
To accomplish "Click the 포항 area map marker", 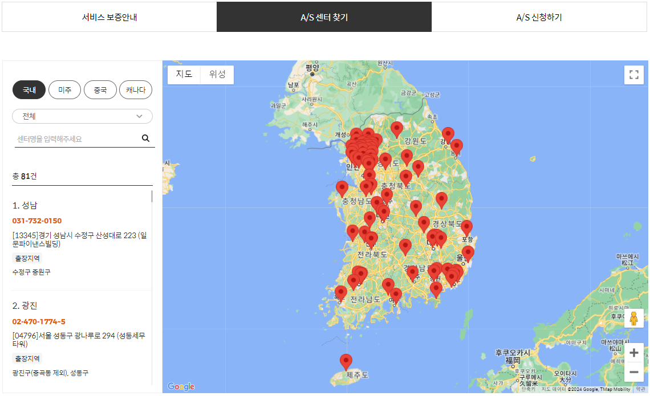I will point(467,228).
